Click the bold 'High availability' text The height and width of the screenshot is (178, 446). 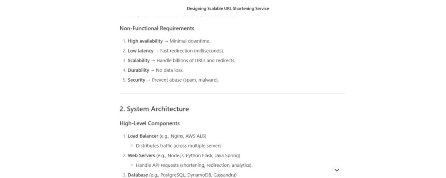(x=145, y=41)
